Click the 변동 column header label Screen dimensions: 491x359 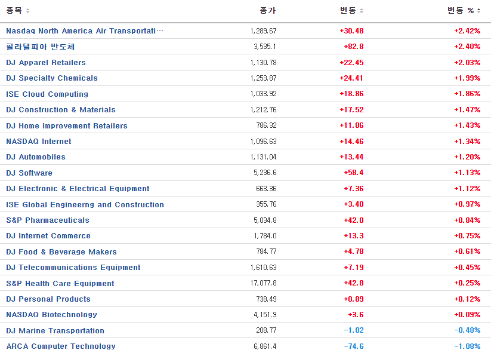tap(348, 11)
